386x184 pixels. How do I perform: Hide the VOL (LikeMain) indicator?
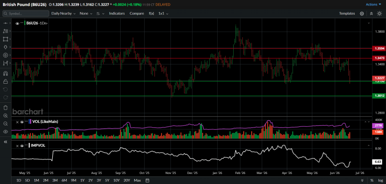click(22, 122)
